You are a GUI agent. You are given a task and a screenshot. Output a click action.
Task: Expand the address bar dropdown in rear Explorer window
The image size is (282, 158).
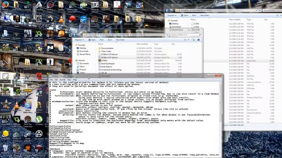click(x=256, y=11)
